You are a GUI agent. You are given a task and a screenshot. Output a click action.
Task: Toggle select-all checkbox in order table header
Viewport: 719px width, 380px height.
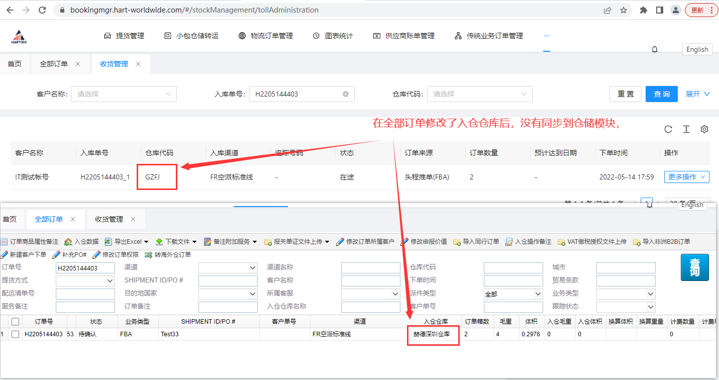click(x=16, y=321)
